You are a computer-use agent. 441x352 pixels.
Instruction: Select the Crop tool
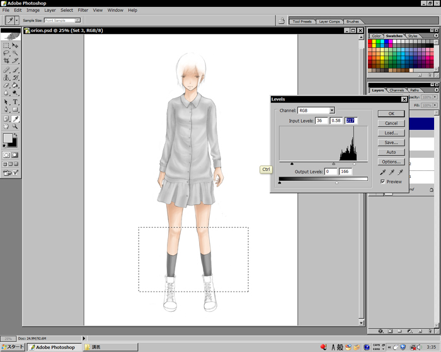tap(7, 61)
